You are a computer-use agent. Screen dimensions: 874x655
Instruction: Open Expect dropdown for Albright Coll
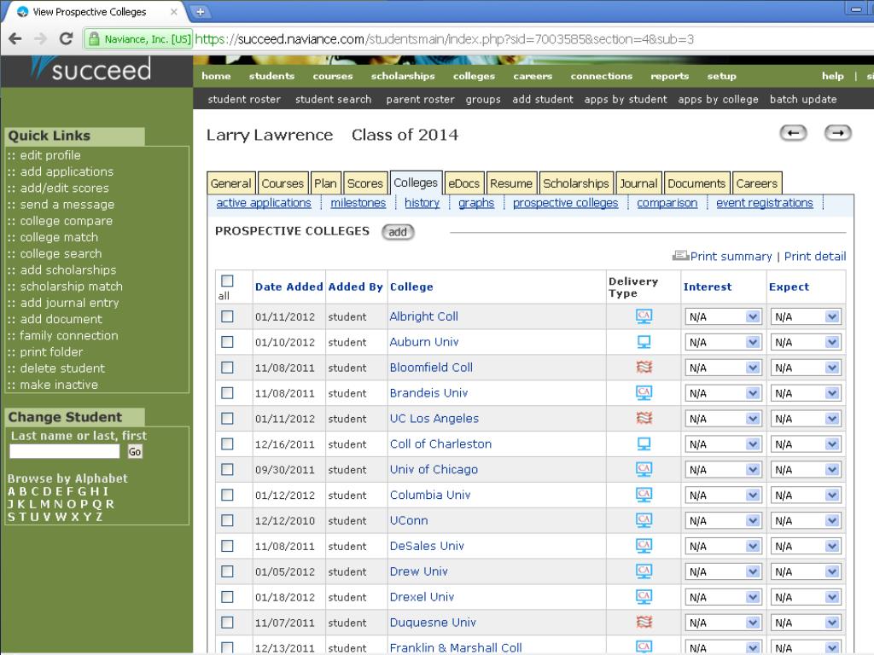pos(806,317)
